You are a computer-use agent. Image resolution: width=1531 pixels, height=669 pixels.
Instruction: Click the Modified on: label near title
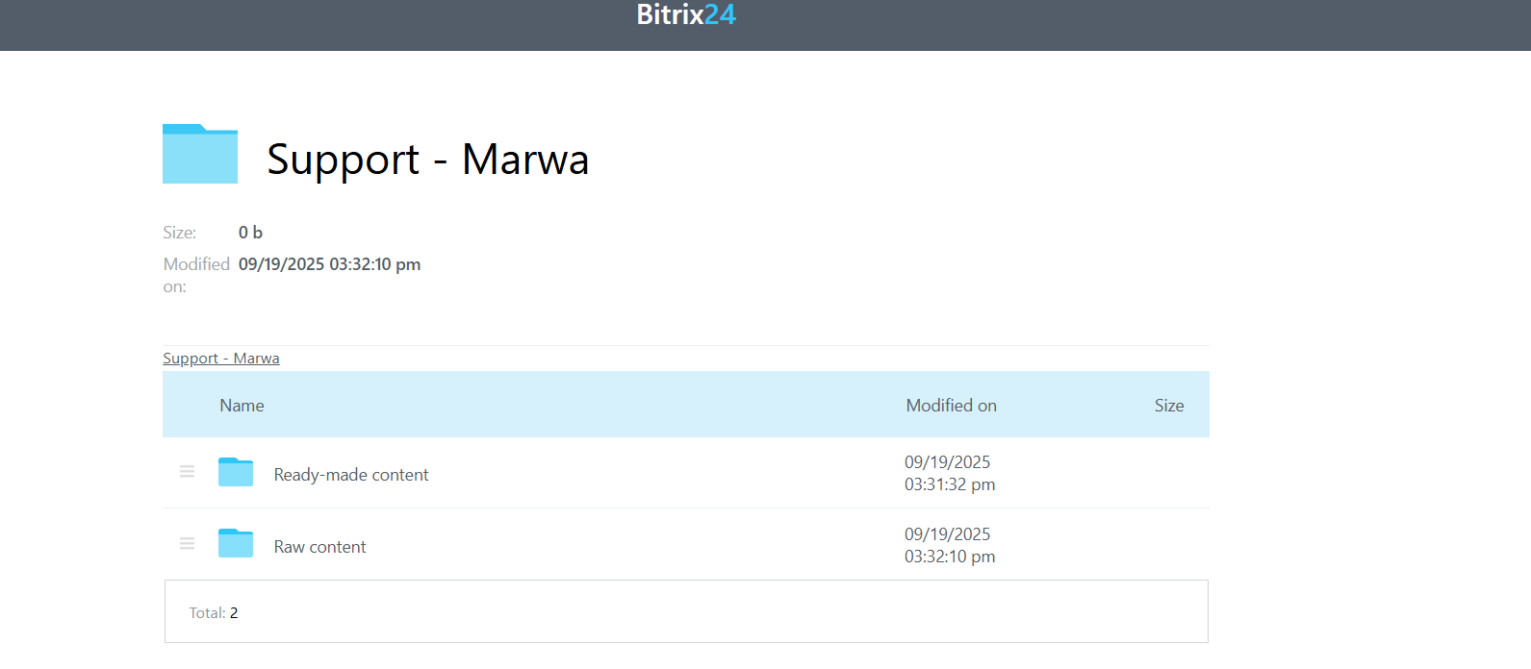(x=196, y=275)
